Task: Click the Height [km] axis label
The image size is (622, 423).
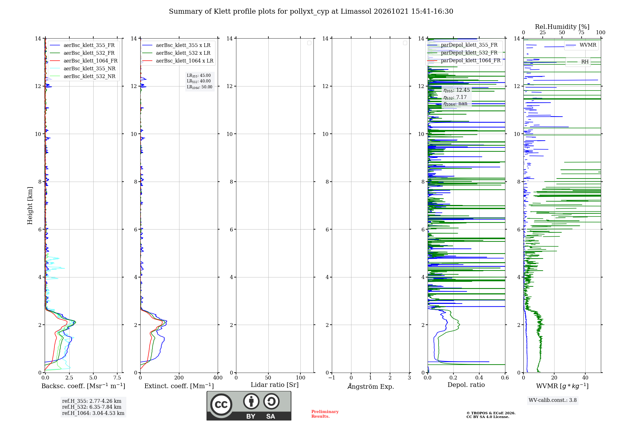Action: (30, 206)
